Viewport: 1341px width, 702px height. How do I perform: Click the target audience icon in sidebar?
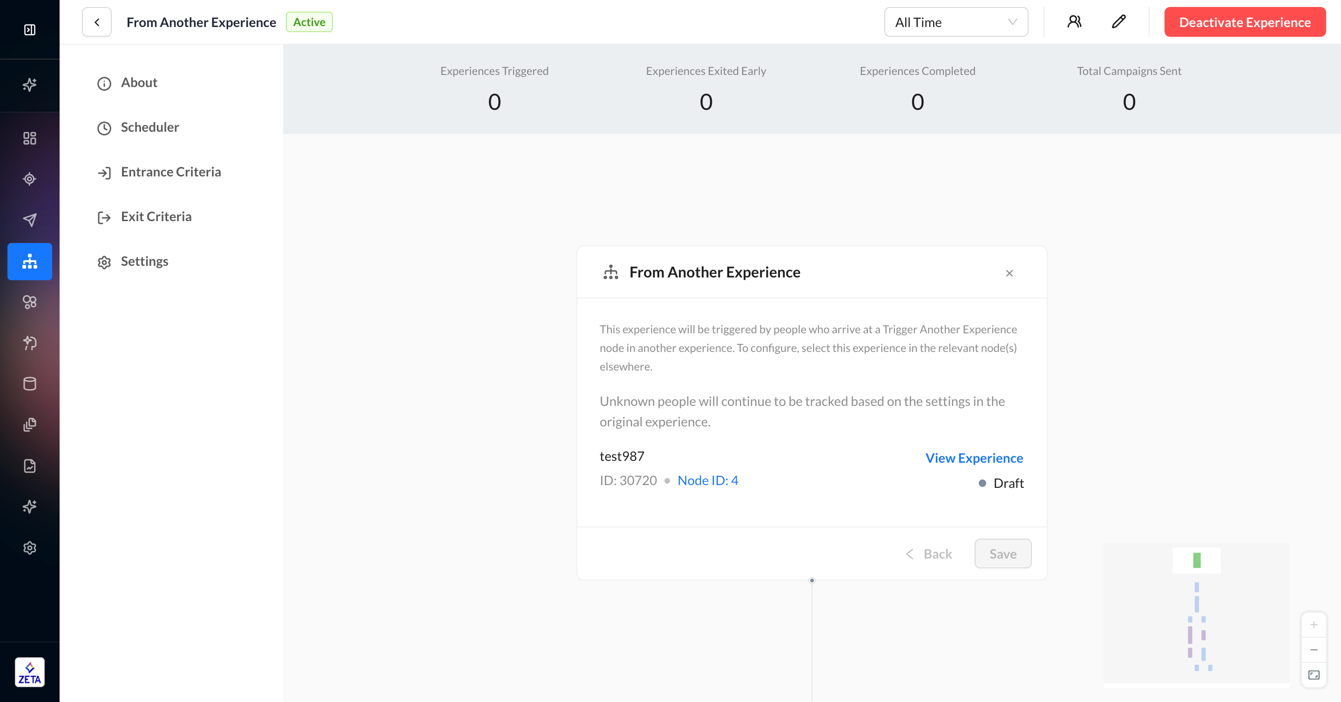(30, 179)
